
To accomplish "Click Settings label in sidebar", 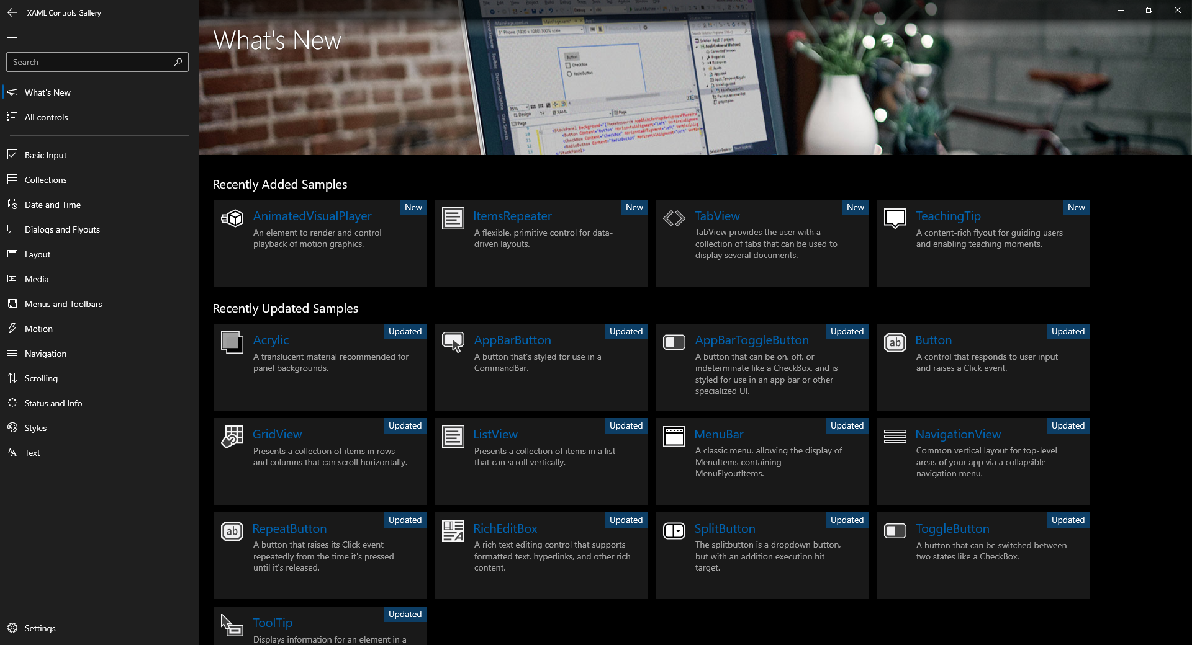I will click(x=40, y=628).
